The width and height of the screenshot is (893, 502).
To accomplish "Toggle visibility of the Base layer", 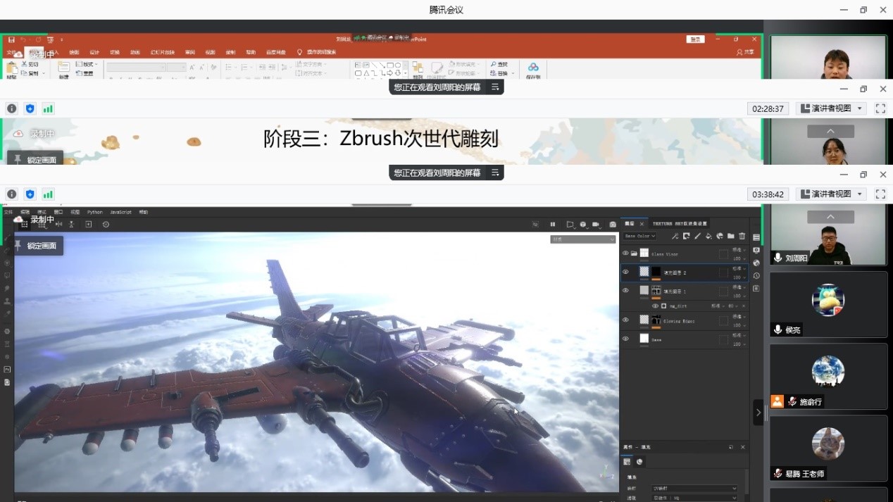I will [625, 339].
